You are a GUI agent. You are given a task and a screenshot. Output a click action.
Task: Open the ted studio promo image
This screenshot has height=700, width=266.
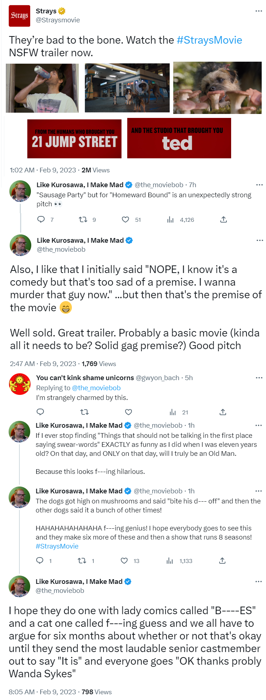(179, 138)
